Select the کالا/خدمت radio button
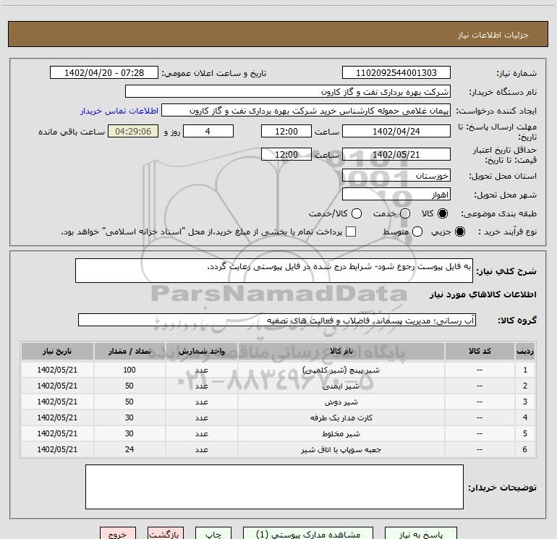Screen dimensions: 557x539 [357, 213]
